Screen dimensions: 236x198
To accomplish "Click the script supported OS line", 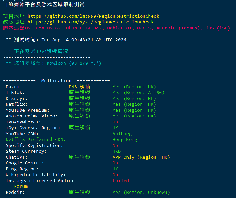I will click(117, 28).
